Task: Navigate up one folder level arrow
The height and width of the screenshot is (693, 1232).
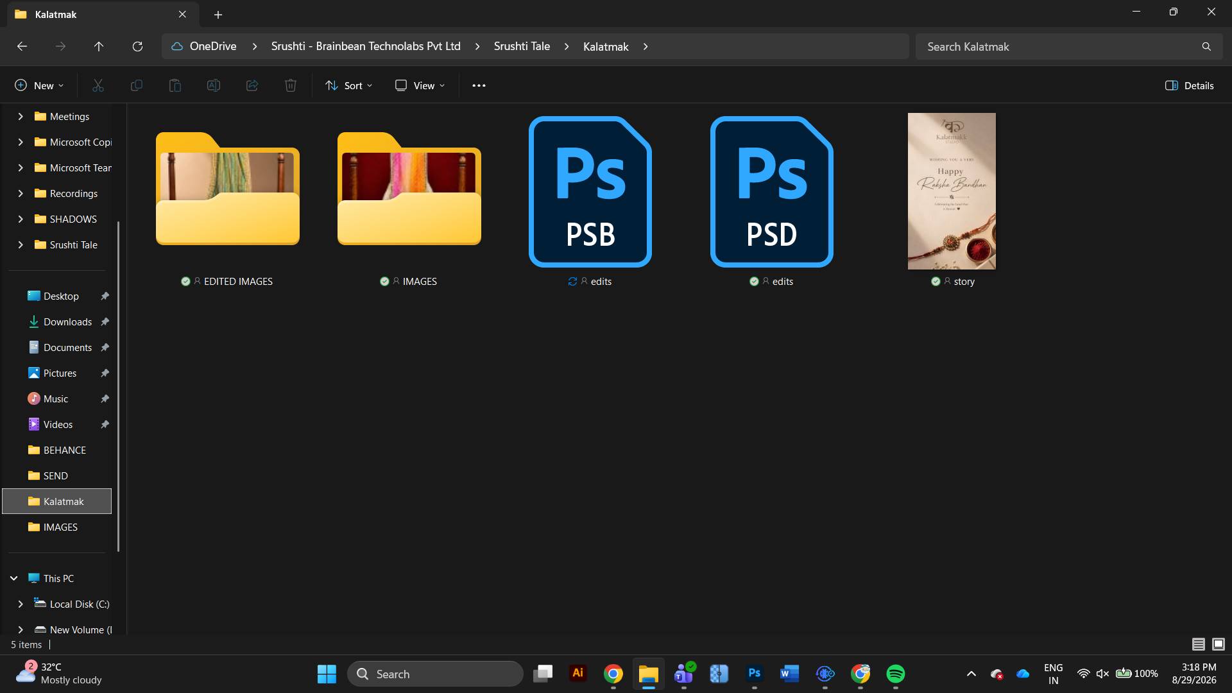Action: coord(99,46)
